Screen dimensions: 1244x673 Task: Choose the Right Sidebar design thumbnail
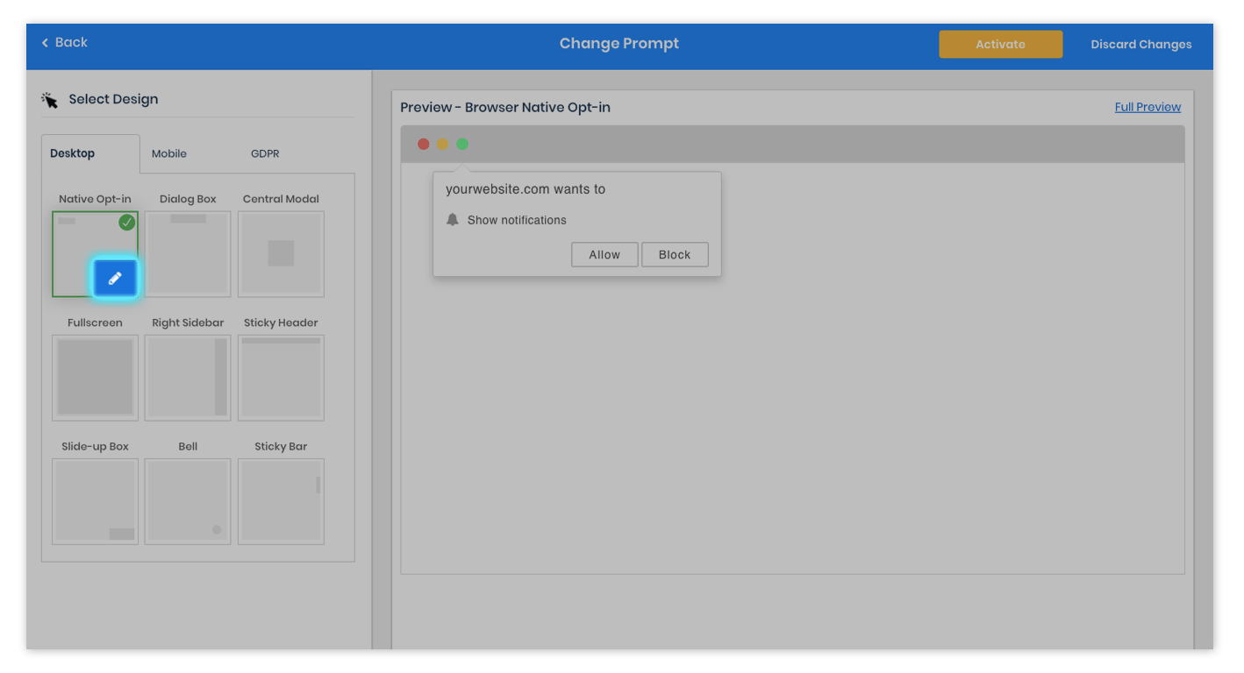(x=188, y=378)
